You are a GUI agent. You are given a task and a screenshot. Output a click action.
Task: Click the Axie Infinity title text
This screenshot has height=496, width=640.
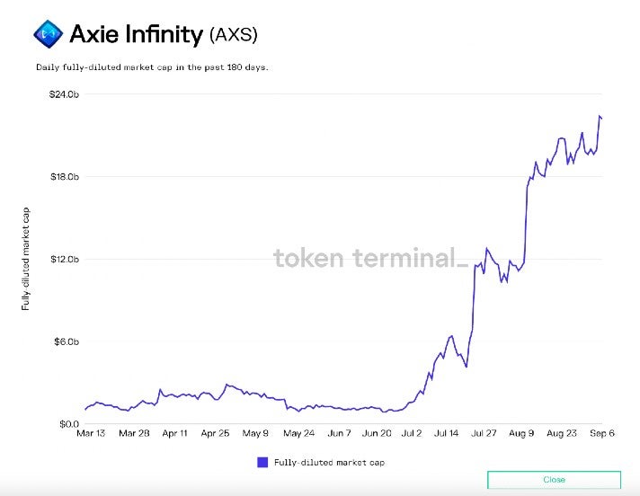click(x=136, y=35)
